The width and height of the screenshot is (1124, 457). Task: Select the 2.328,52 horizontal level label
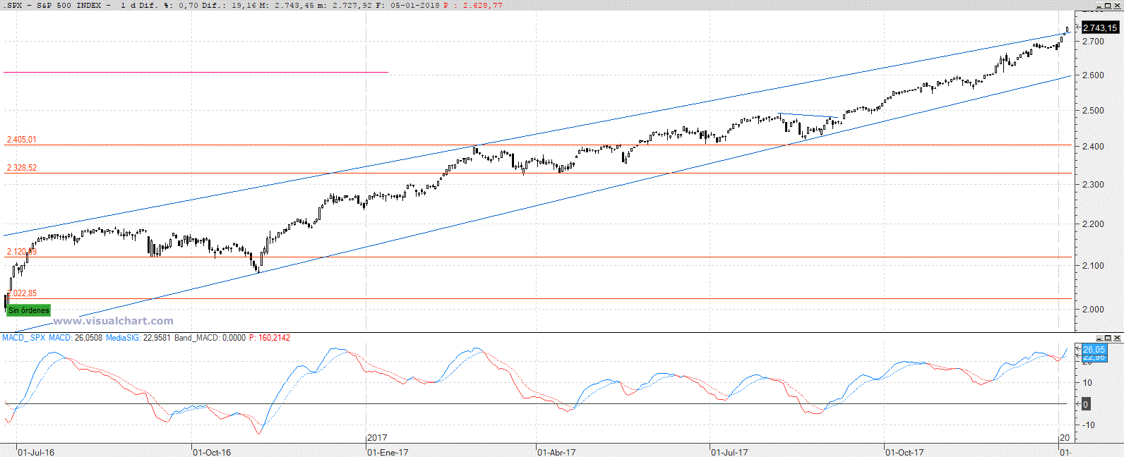[21, 168]
